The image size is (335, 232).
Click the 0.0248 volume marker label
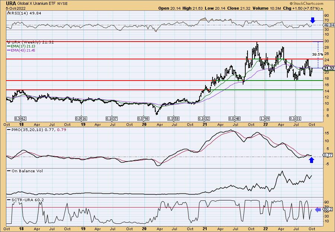234,118
